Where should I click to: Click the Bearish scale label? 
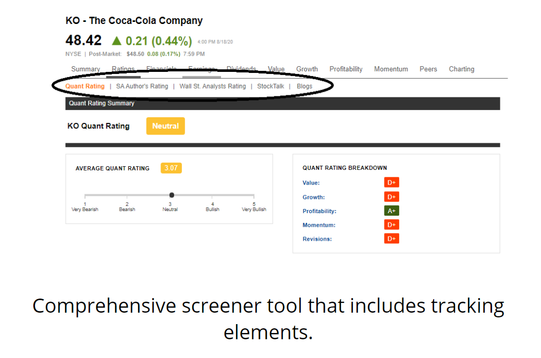coord(127,209)
